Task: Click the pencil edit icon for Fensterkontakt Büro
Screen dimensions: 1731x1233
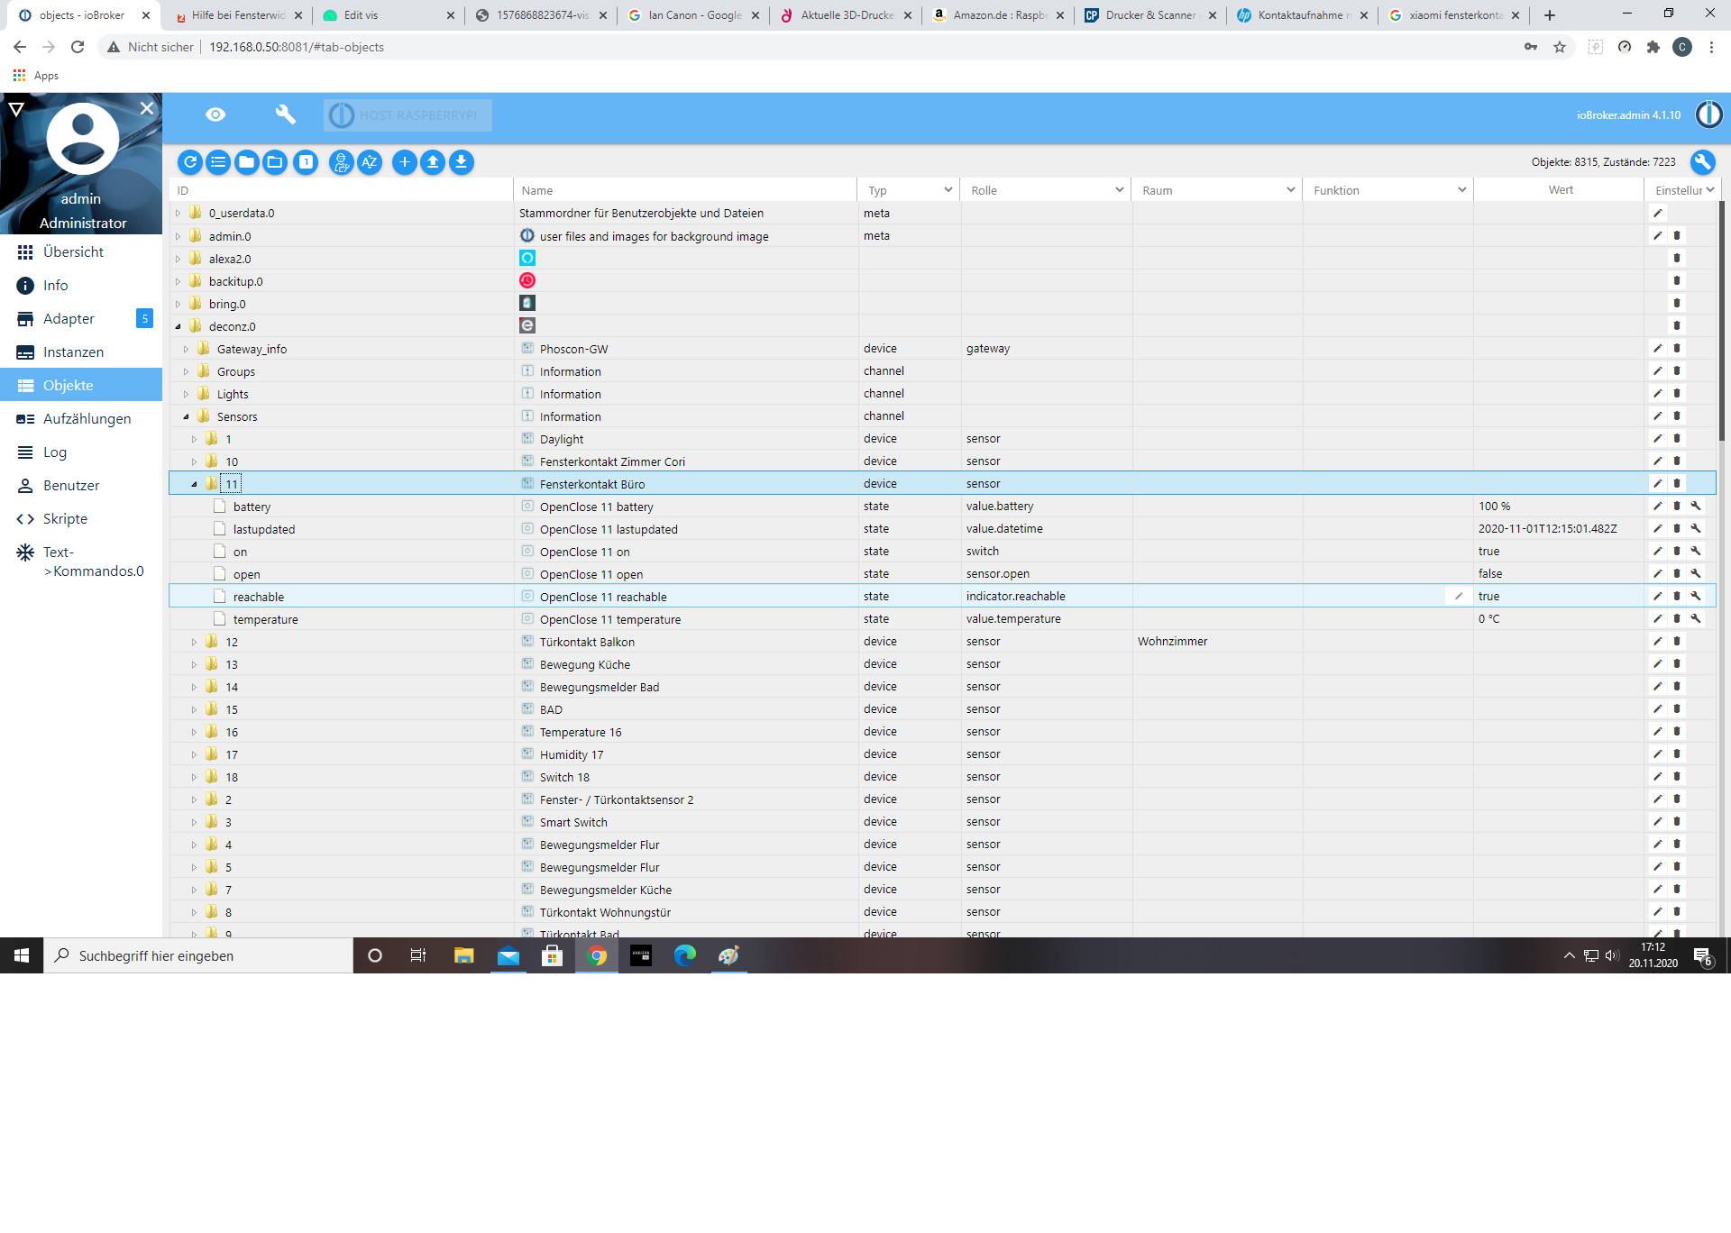Action: (1657, 484)
